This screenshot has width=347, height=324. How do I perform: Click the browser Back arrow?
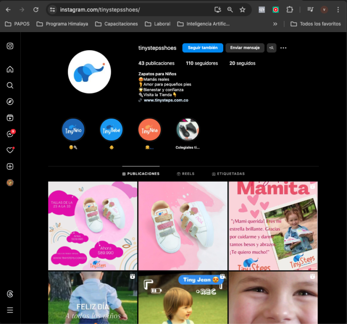click(x=8, y=10)
